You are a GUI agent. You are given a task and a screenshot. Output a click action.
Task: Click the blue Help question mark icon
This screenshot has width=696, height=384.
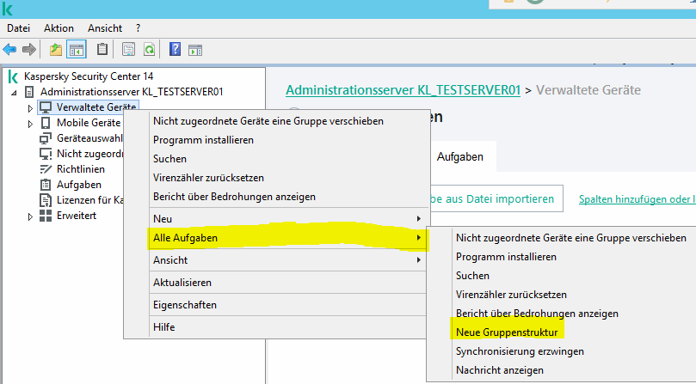pyautogui.click(x=175, y=49)
